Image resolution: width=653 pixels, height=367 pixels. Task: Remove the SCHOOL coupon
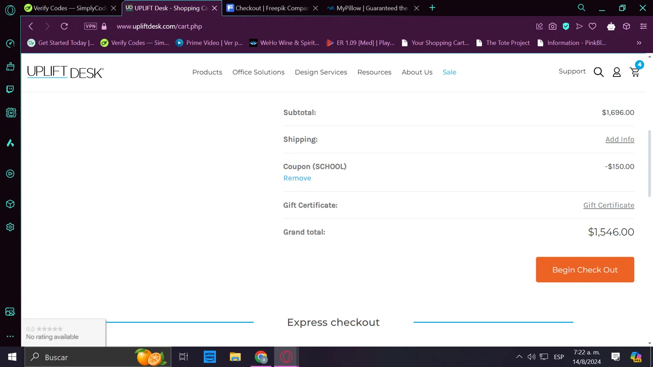point(297,178)
